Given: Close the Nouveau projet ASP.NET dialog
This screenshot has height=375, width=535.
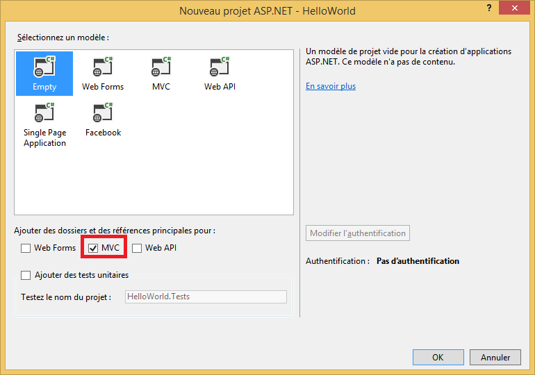Looking at the screenshot, I should pos(514,8).
